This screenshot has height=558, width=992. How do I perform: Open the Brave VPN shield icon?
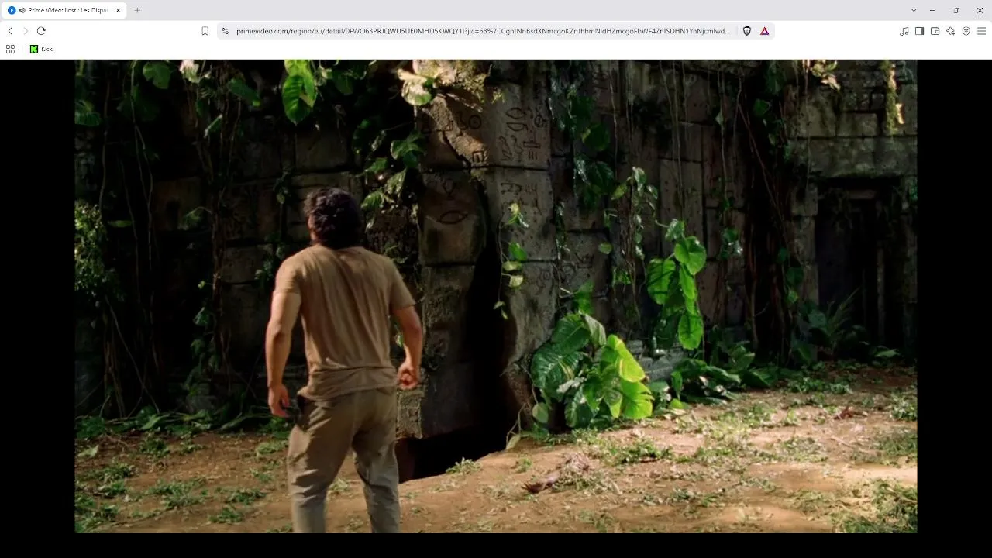[966, 31]
